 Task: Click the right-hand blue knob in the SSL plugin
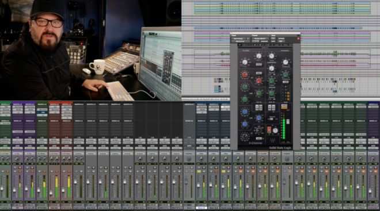click(259, 118)
